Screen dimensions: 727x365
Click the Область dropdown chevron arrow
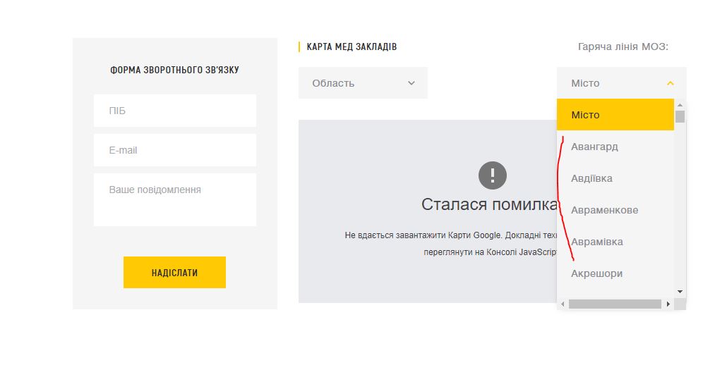(x=411, y=83)
